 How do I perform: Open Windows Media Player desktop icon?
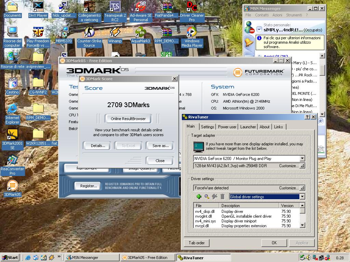click(192, 37)
